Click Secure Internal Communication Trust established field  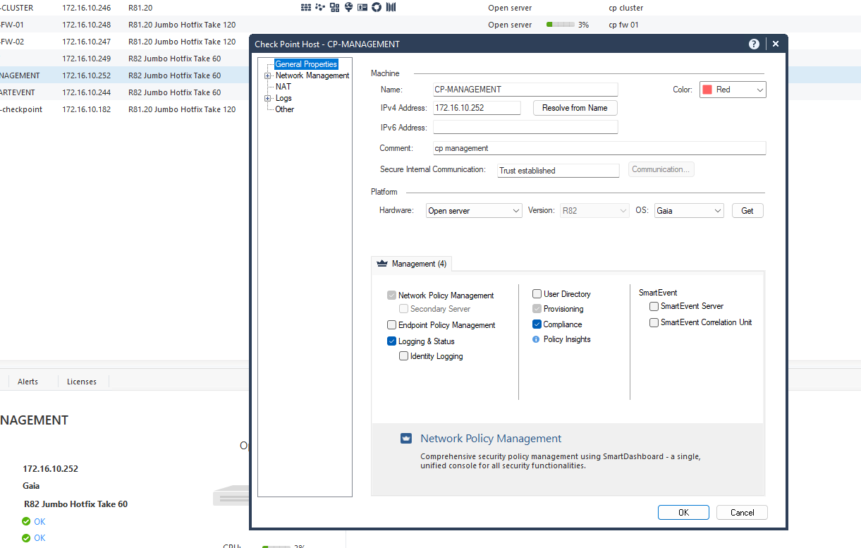click(x=558, y=170)
